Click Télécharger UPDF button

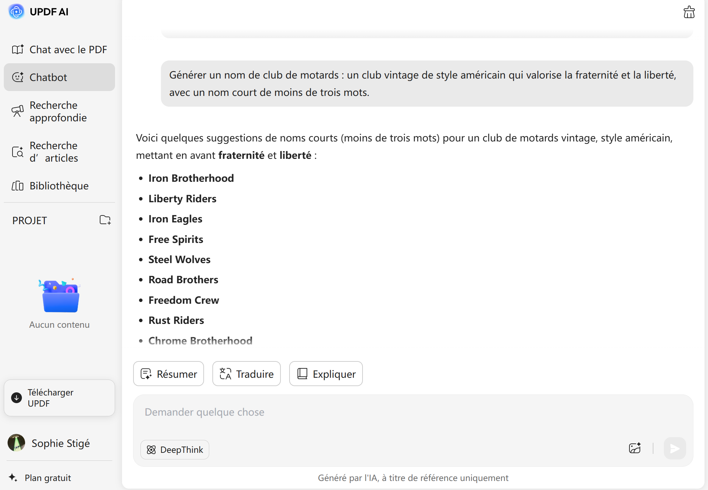(59, 398)
